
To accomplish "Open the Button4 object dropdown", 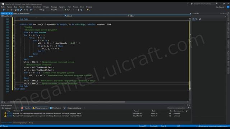I will [x=95, y=16].
